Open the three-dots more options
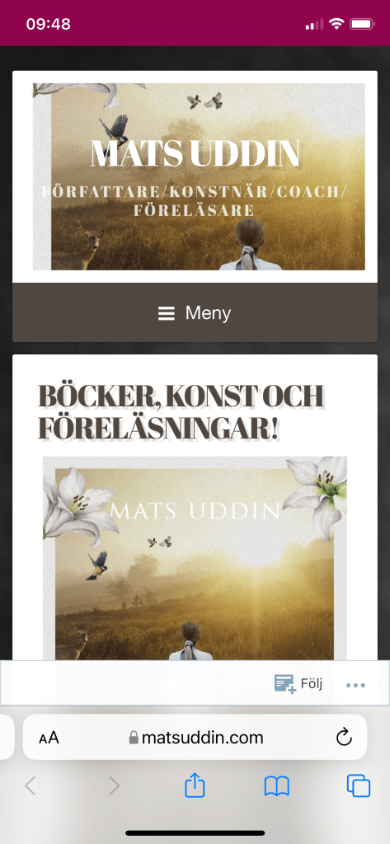Viewport: 390px width, 844px height. point(355,685)
